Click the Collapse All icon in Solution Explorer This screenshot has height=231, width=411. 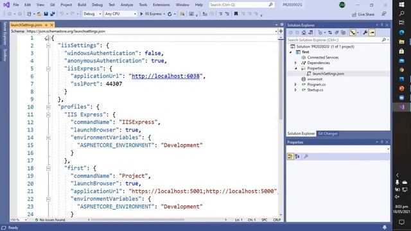tap(337, 33)
